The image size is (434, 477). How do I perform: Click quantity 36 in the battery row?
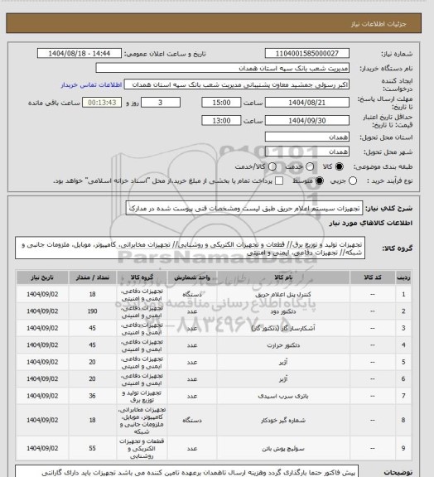(93, 396)
